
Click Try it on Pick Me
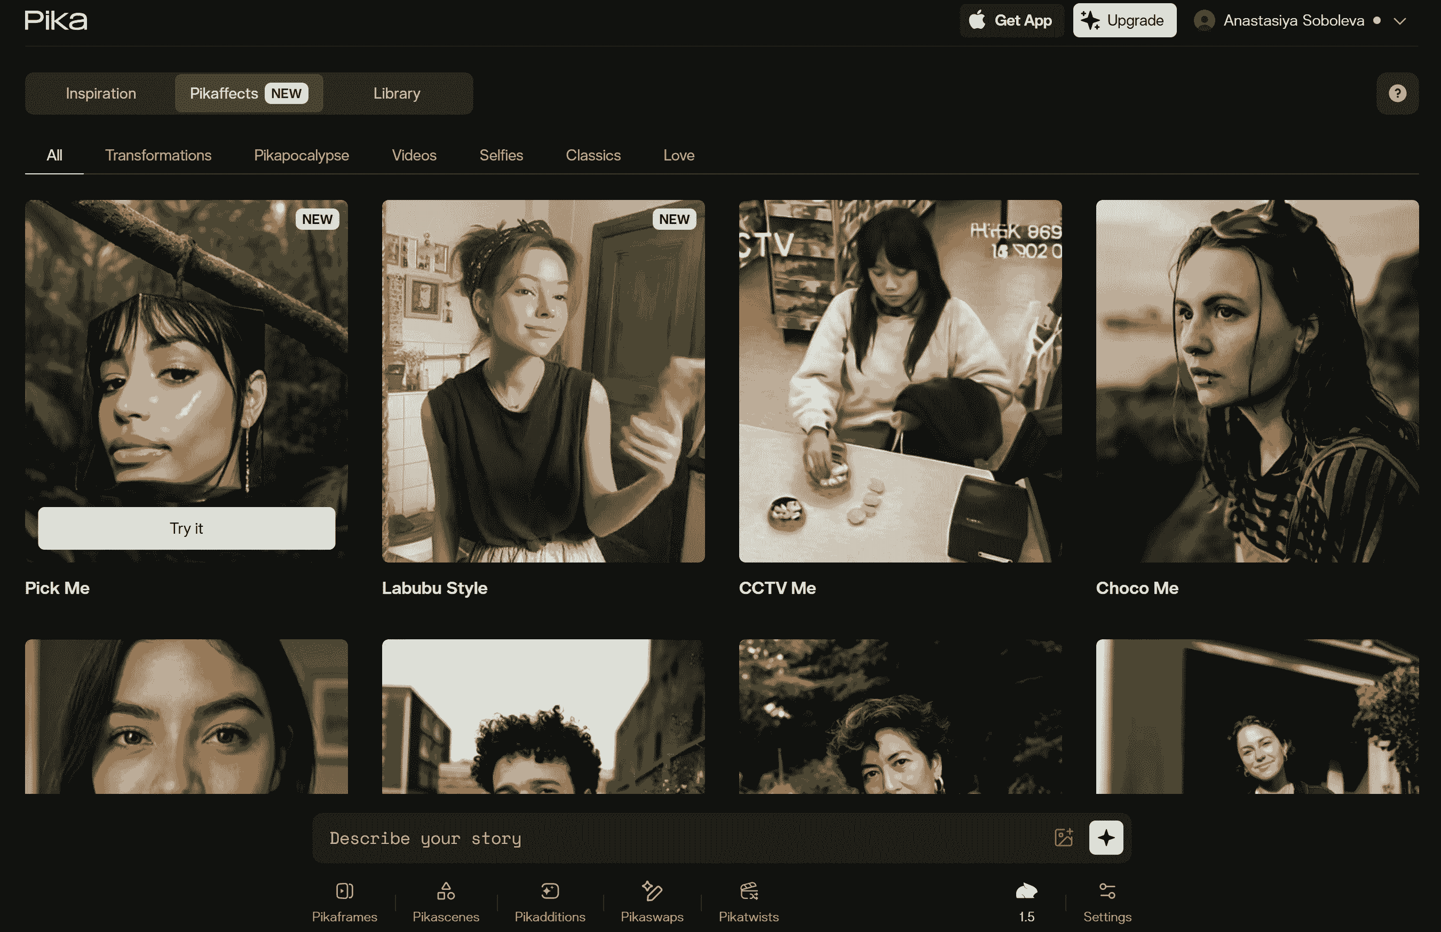186,528
